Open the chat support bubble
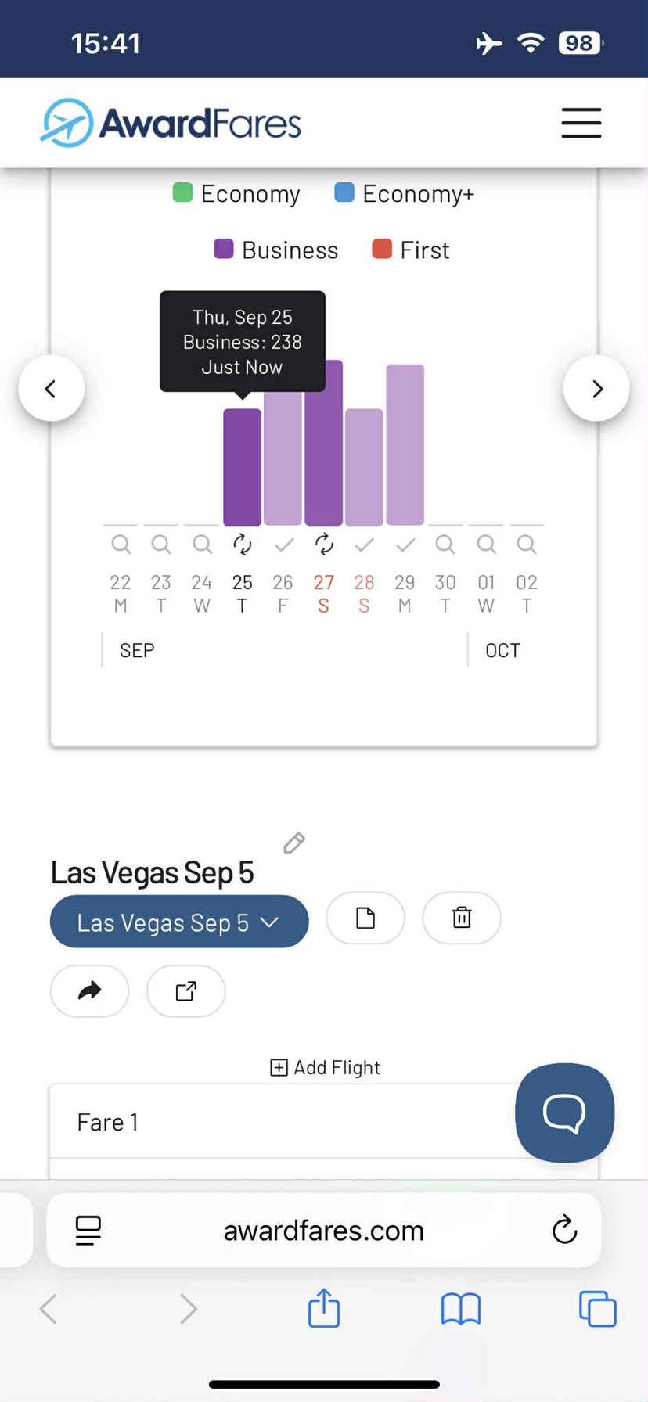The image size is (648, 1402). [564, 1112]
